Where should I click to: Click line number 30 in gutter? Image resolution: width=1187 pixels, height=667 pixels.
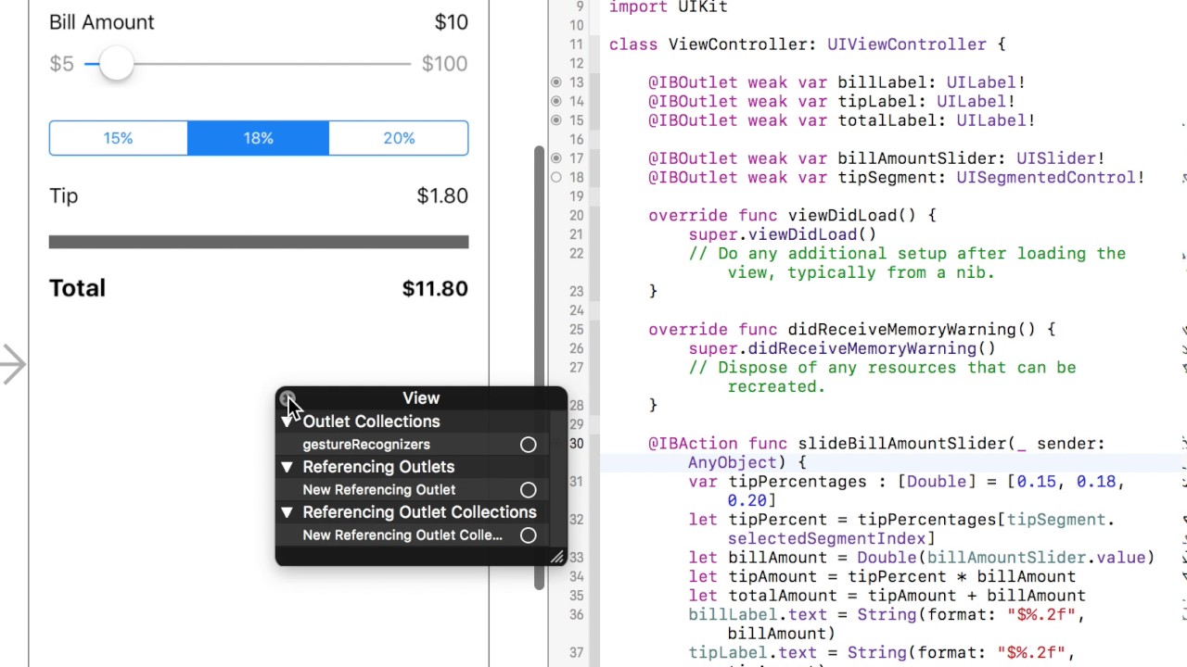tap(577, 444)
